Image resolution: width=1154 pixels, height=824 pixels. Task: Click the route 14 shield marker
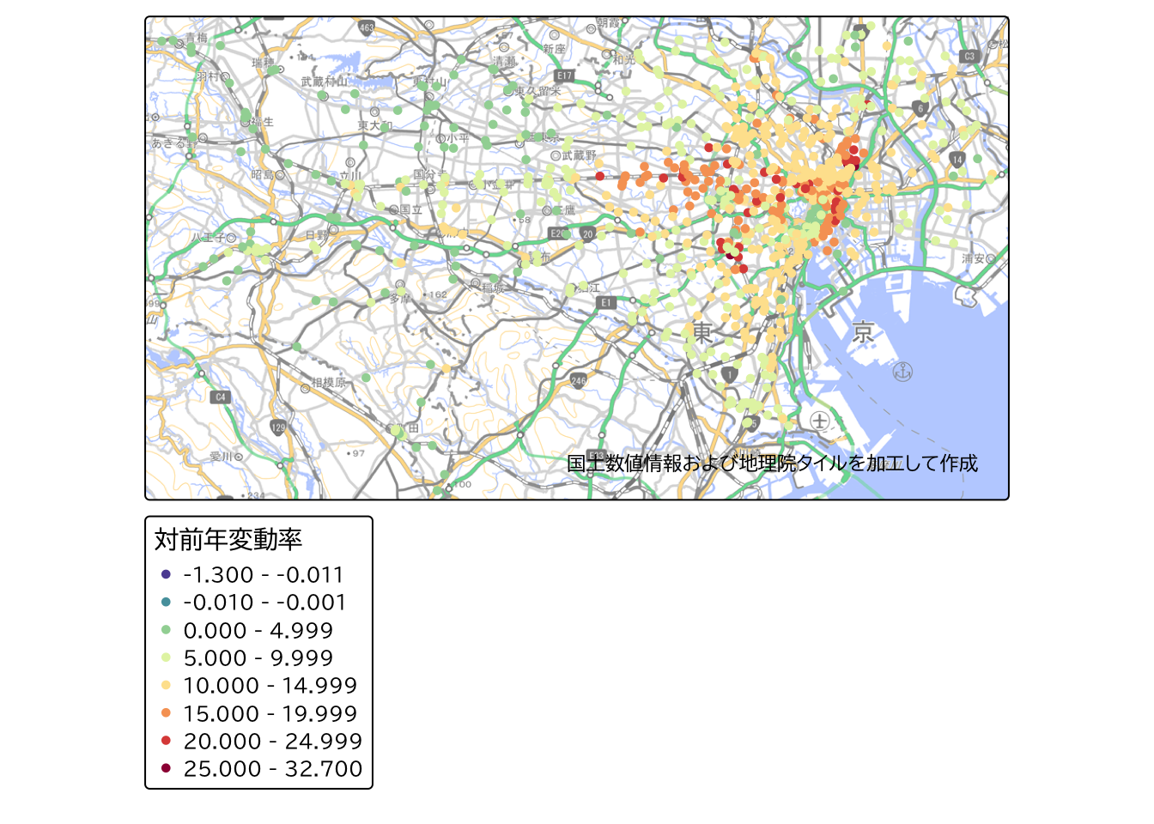tap(957, 160)
